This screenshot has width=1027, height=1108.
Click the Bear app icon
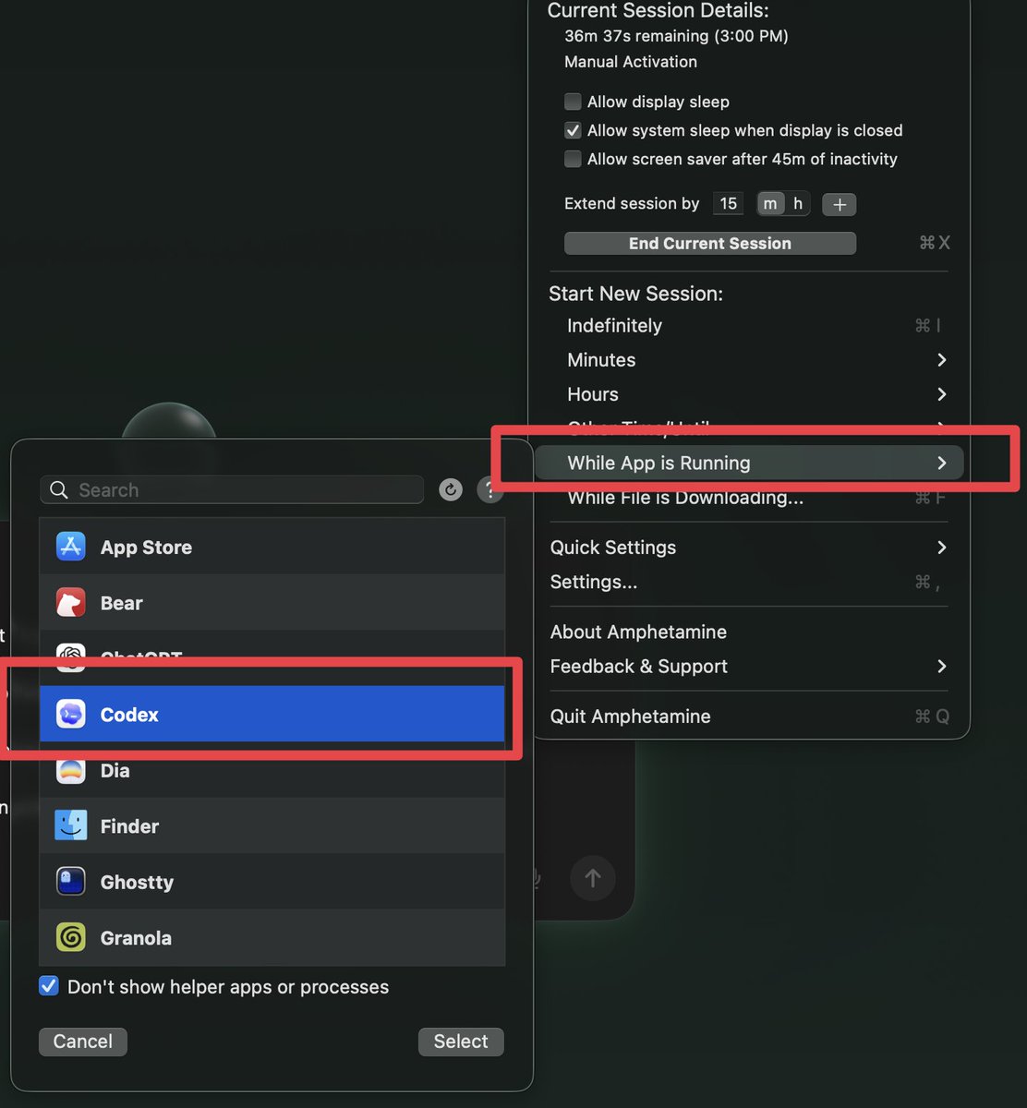[71, 603]
